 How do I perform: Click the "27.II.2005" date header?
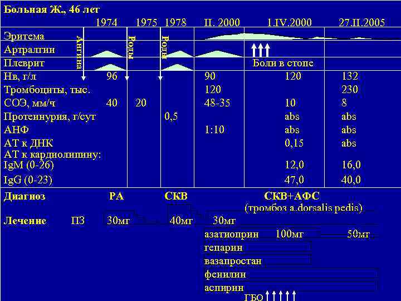(x=361, y=22)
